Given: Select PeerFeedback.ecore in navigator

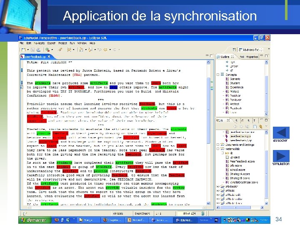Looking at the screenshot, I should pyautogui.click(x=242, y=161).
